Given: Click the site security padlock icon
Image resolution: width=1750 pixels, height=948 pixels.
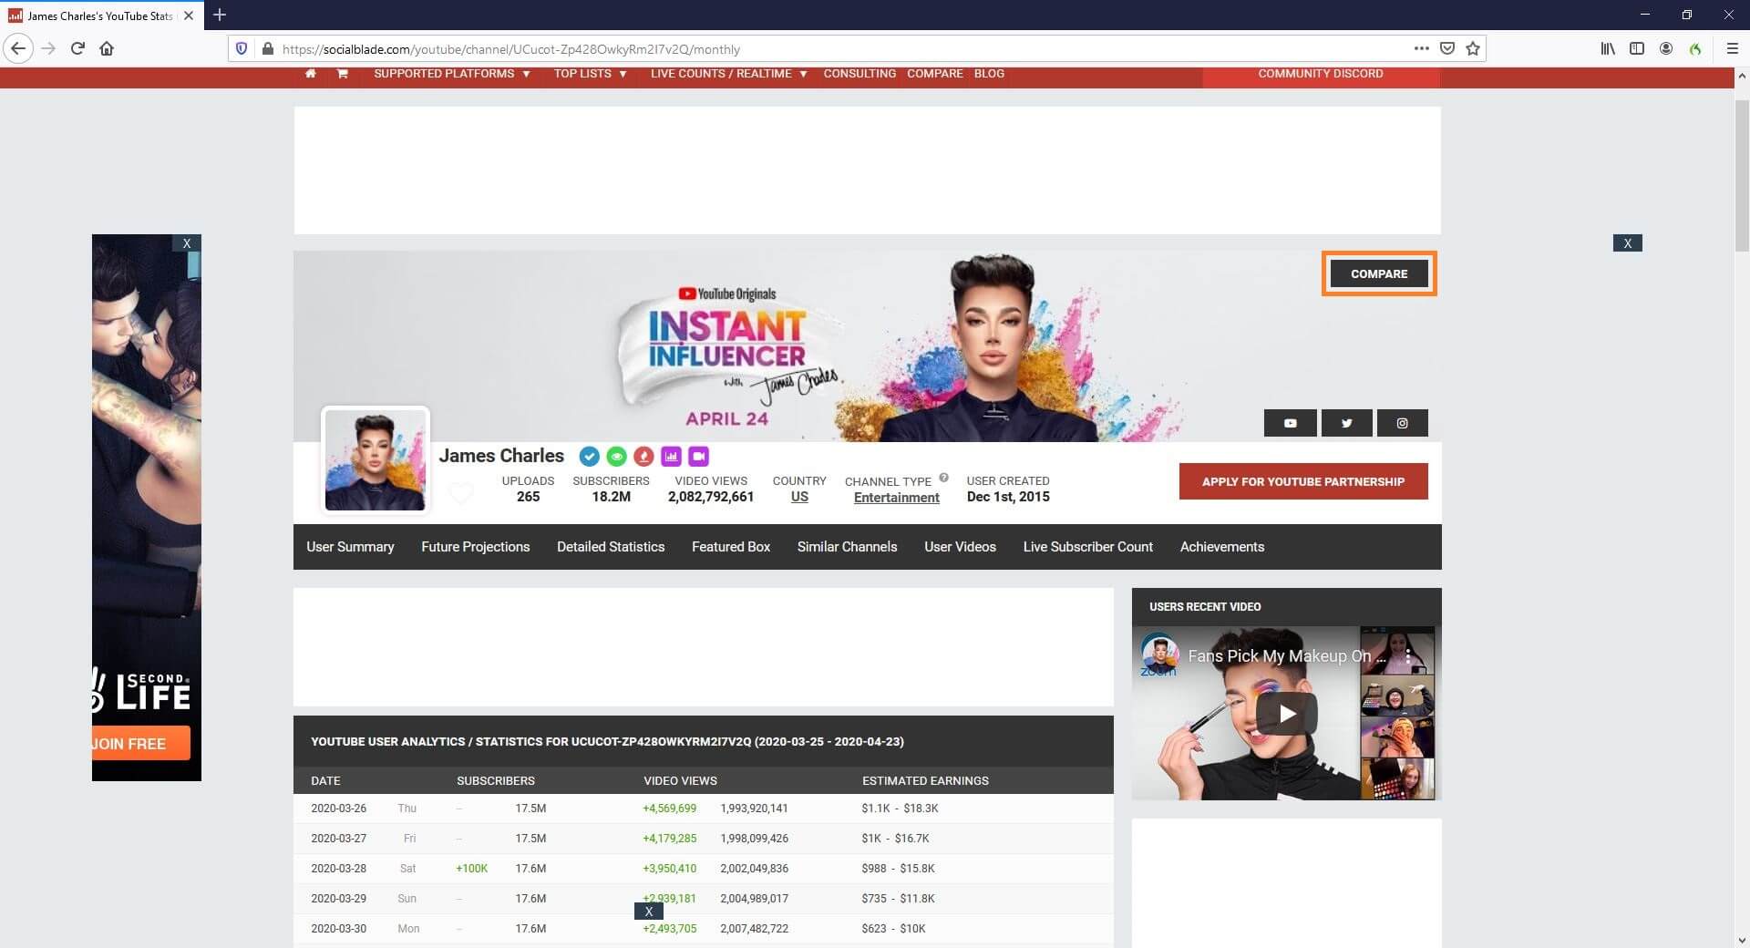Looking at the screenshot, I should point(267,48).
